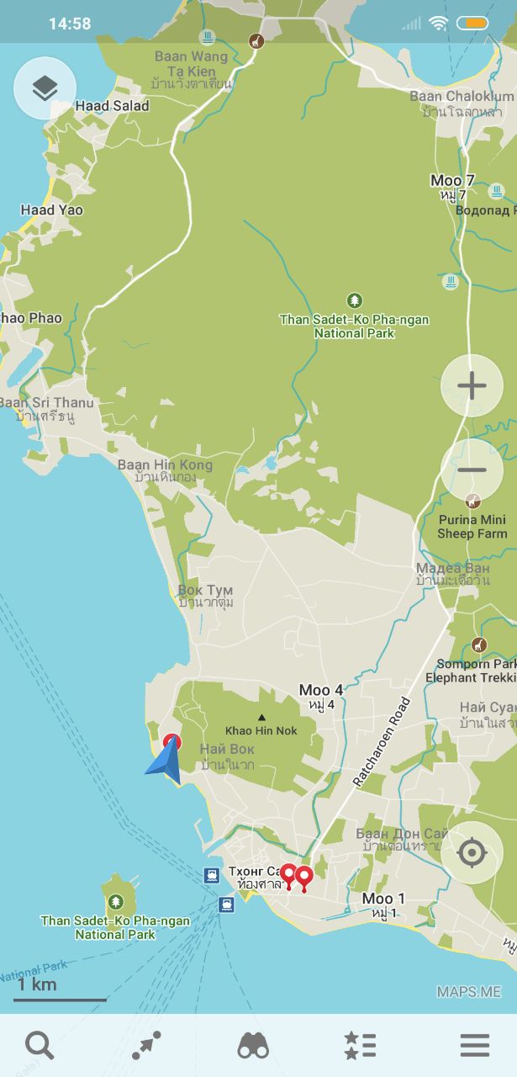Open discovery binoculars icon
This screenshot has width=517, height=1077.
tap(253, 1045)
